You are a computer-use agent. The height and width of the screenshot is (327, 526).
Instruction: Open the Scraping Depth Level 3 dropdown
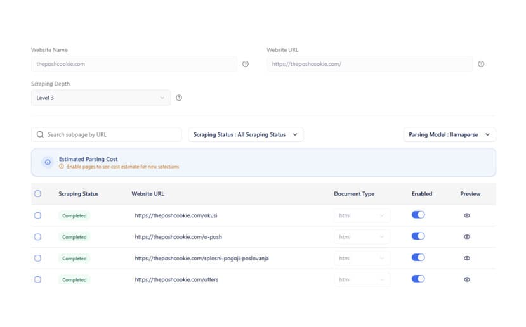(x=101, y=98)
